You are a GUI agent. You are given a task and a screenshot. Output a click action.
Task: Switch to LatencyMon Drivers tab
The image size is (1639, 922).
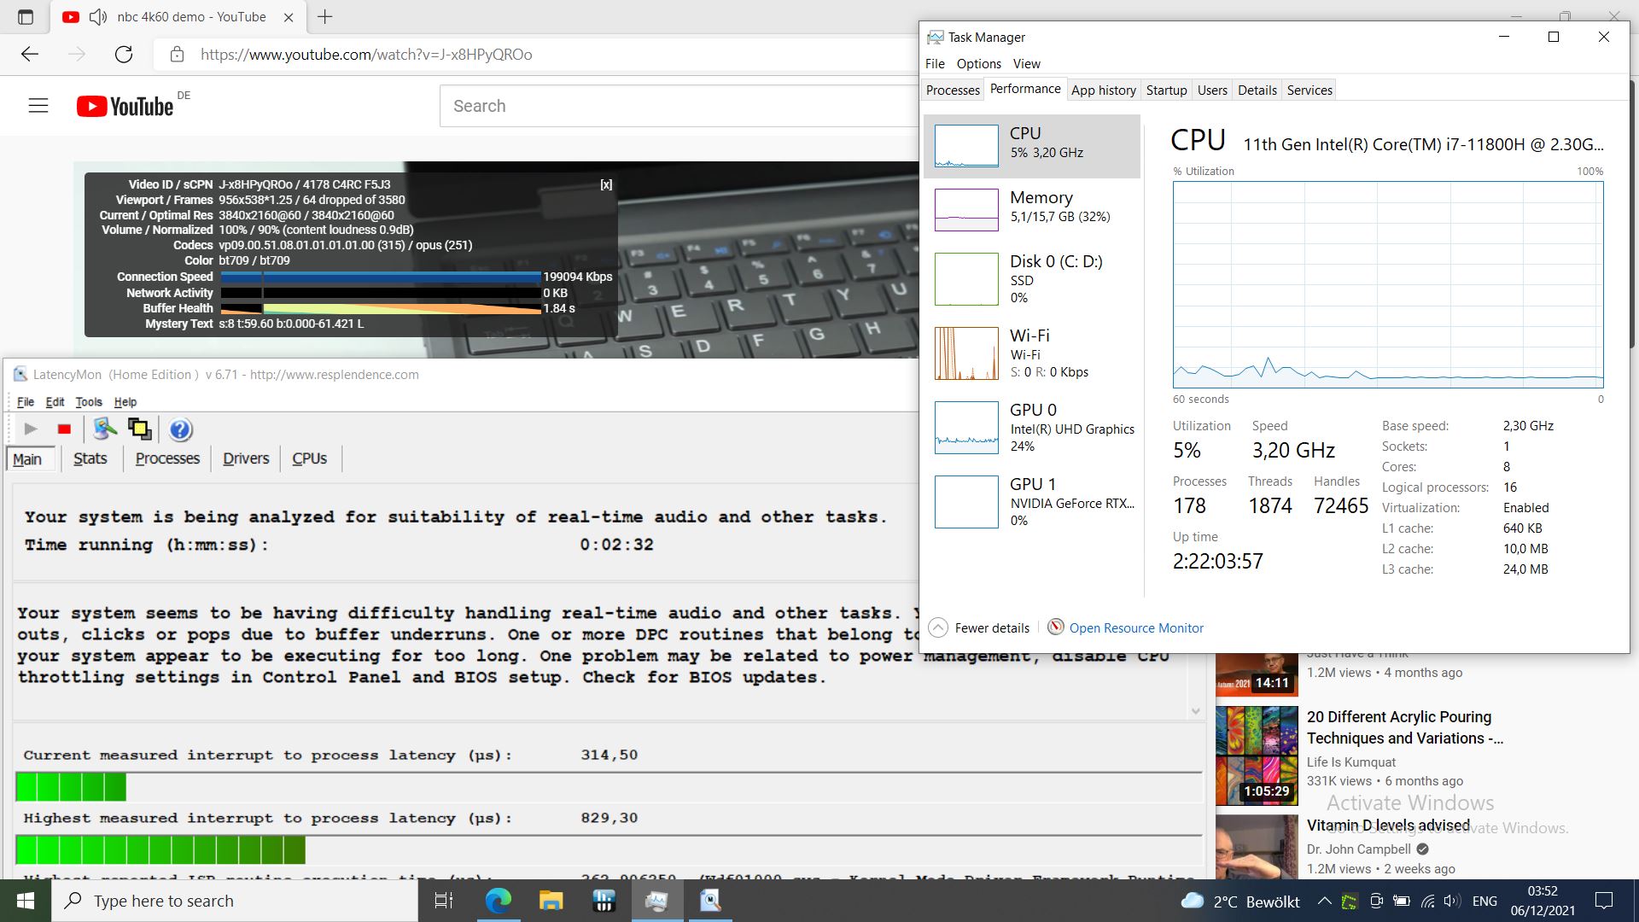[246, 458]
